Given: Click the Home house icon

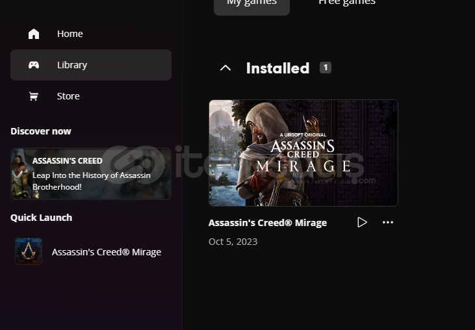Looking at the screenshot, I should [34, 34].
